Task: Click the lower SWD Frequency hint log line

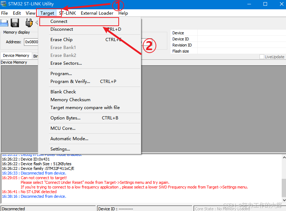Action: pos(134,187)
